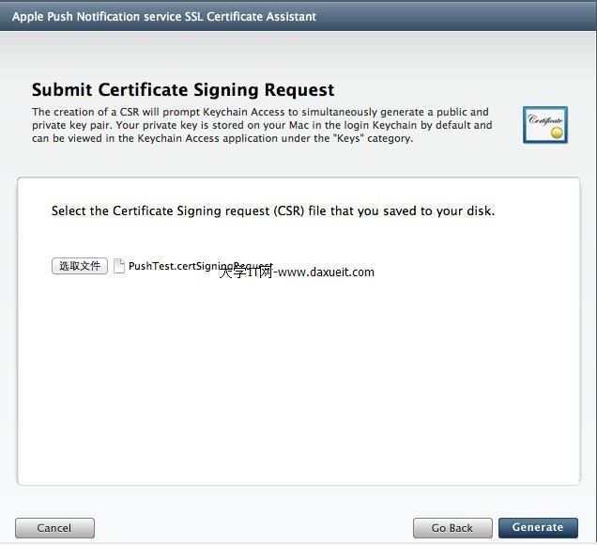Click the bottom bar between Cancel and Go Back

(x=253, y=528)
